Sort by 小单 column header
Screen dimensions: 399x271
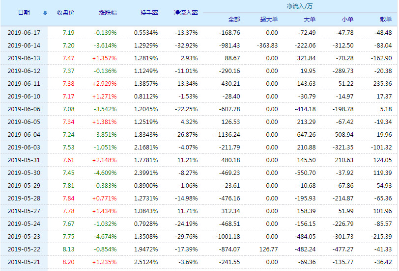click(x=347, y=19)
